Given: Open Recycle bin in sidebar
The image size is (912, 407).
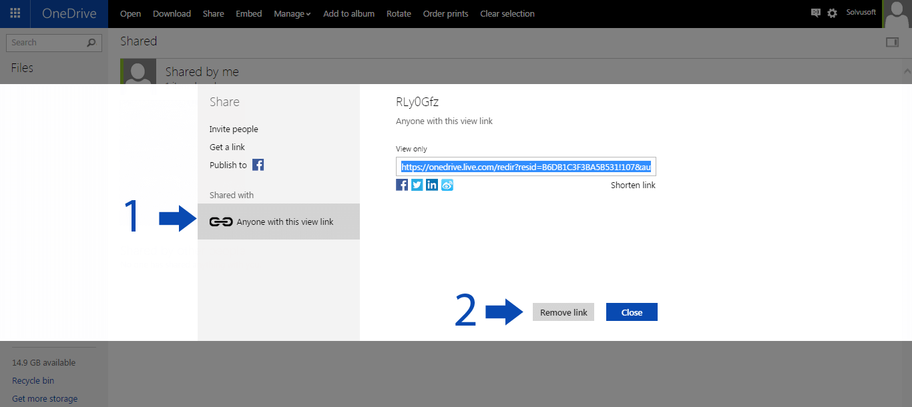Looking at the screenshot, I should click(x=33, y=381).
